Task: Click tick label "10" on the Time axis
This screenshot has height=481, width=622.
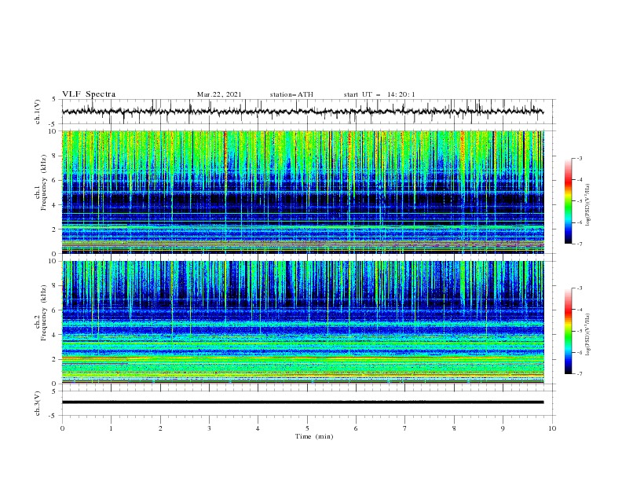Action: [552, 428]
